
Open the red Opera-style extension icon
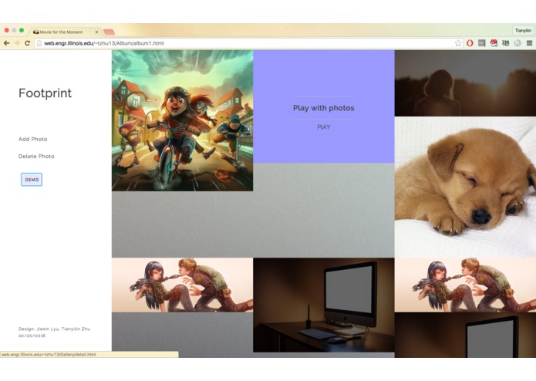pyautogui.click(x=470, y=43)
